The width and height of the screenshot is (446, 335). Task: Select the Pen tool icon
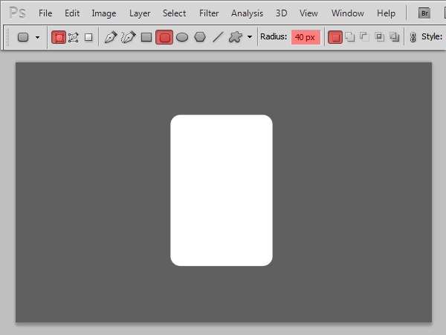pos(111,37)
